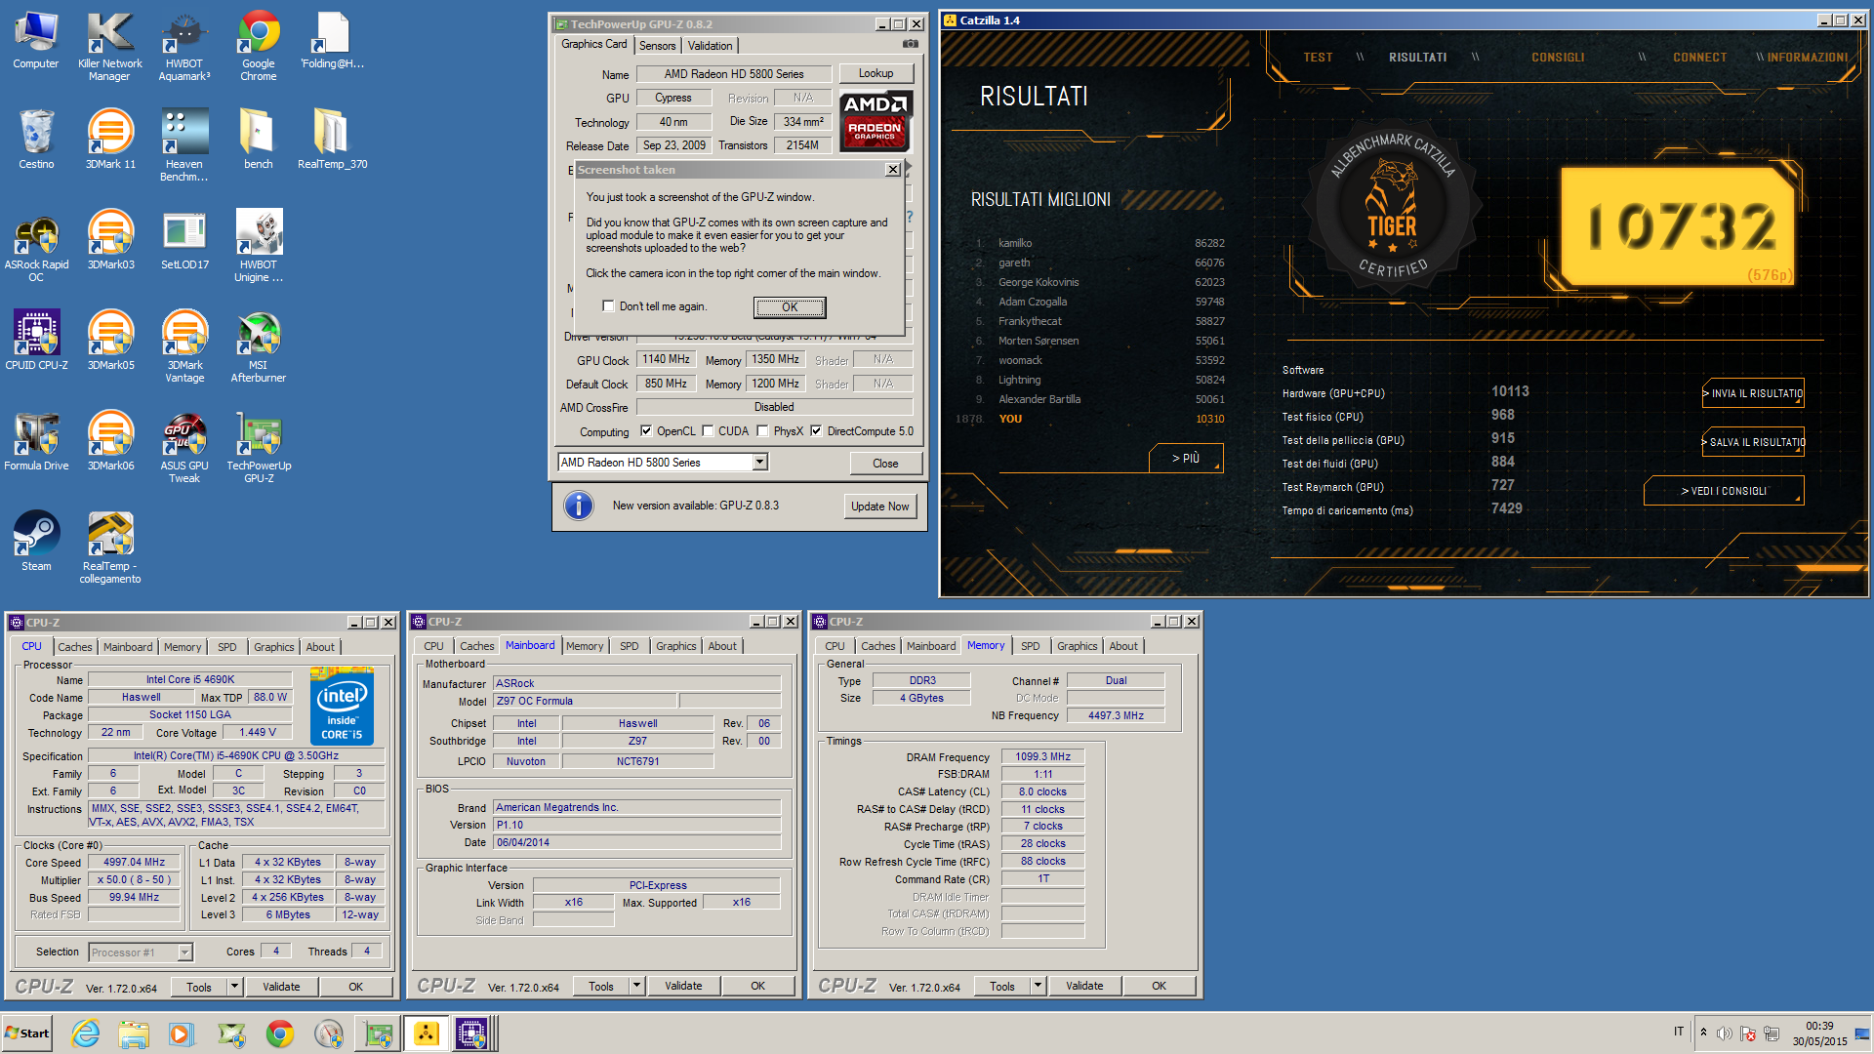Open Windows Explorer from the taskbar
Viewport: 1874px width, 1054px height.
[x=134, y=1034]
